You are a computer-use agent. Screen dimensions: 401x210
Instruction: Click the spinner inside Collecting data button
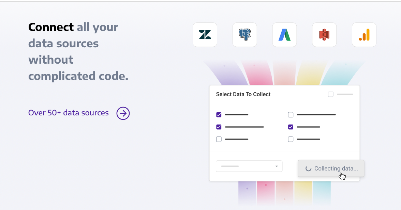(x=308, y=168)
